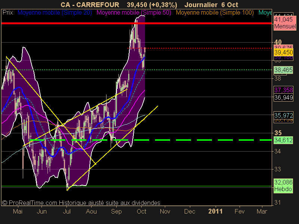Click the price value 39,450 (+0,38%) in title
The height and width of the screenshot is (224, 299).
[x=152, y=4]
